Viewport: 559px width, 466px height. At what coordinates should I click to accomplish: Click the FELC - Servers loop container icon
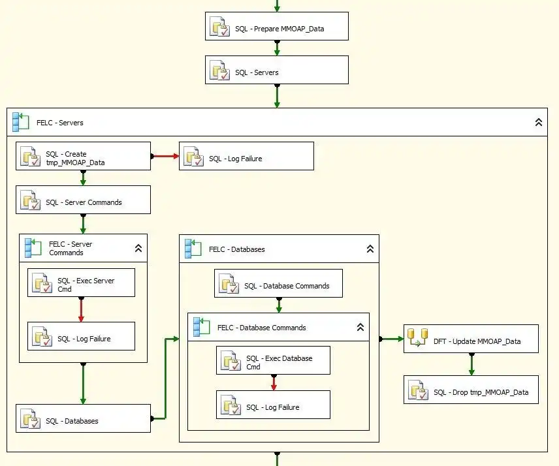(x=21, y=122)
